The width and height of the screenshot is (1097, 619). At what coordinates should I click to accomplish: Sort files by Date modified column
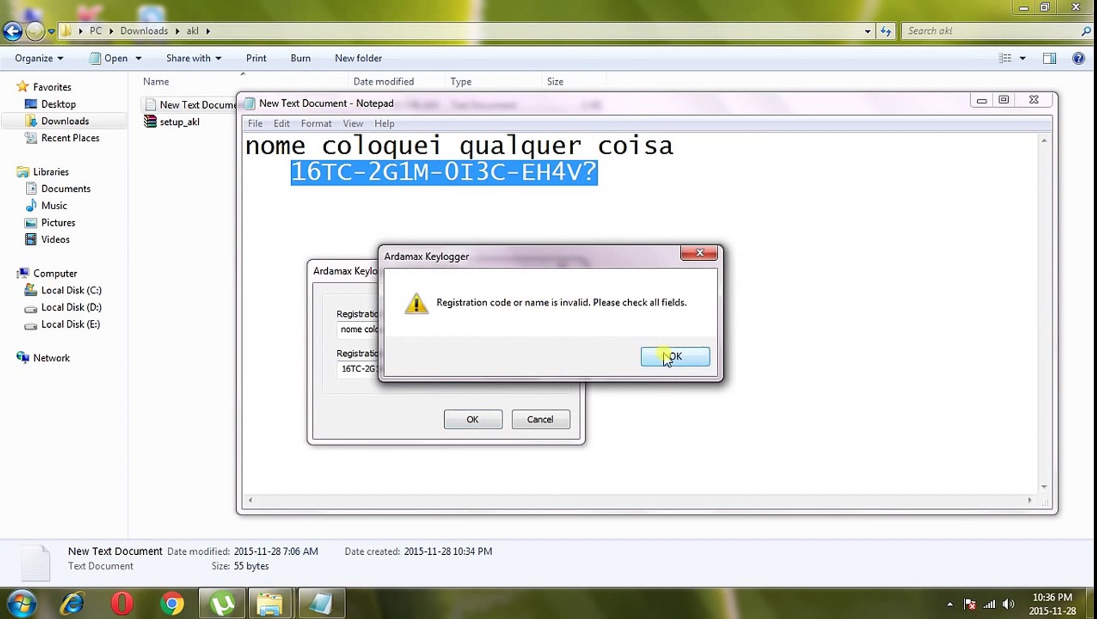click(x=383, y=81)
